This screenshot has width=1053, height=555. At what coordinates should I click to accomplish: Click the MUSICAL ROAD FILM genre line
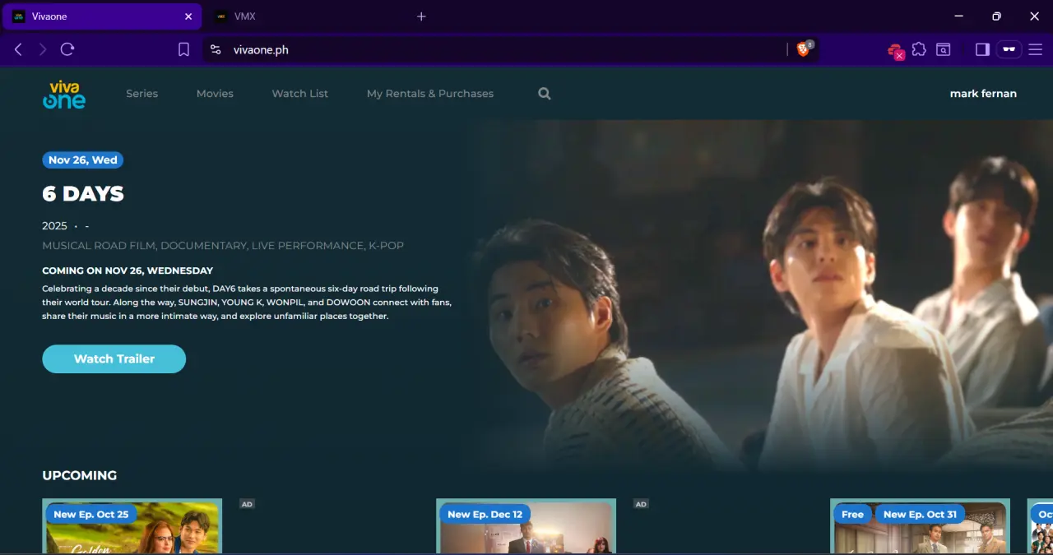click(x=223, y=246)
